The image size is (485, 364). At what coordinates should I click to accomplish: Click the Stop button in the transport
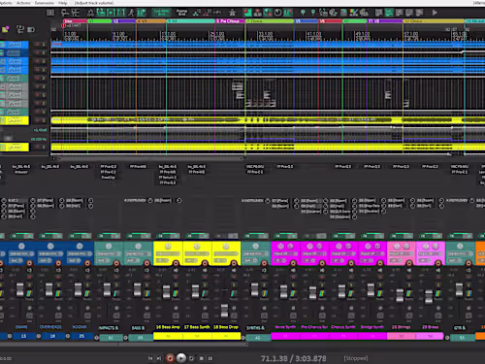tap(202, 358)
